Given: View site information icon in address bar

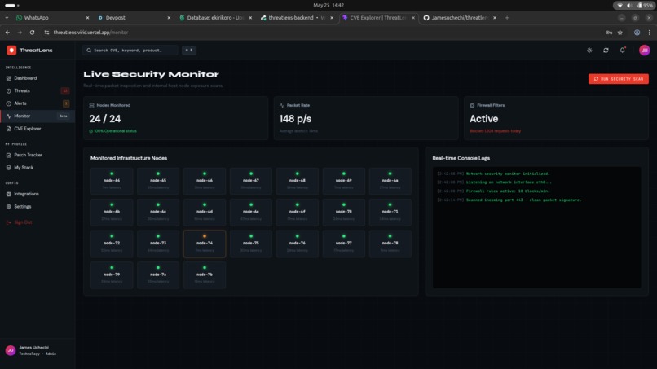Looking at the screenshot, I should (x=46, y=33).
